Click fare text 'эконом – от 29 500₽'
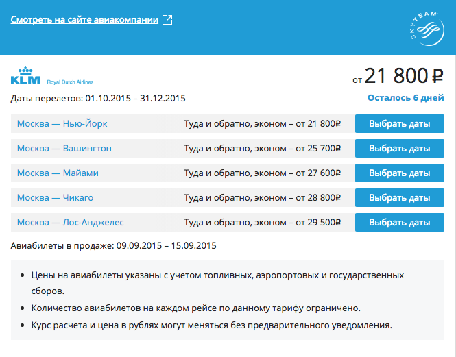The height and width of the screenshot is (357, 456). (x=297, y=223)
